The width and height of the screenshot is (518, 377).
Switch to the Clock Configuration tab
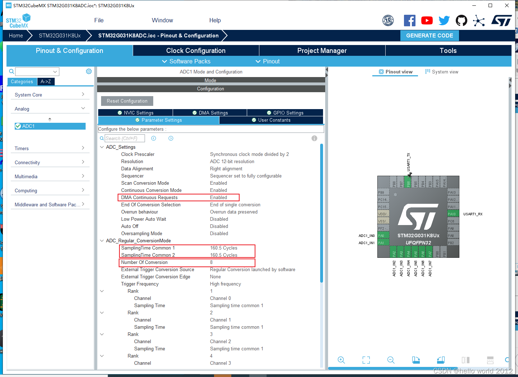pos(196,50)
